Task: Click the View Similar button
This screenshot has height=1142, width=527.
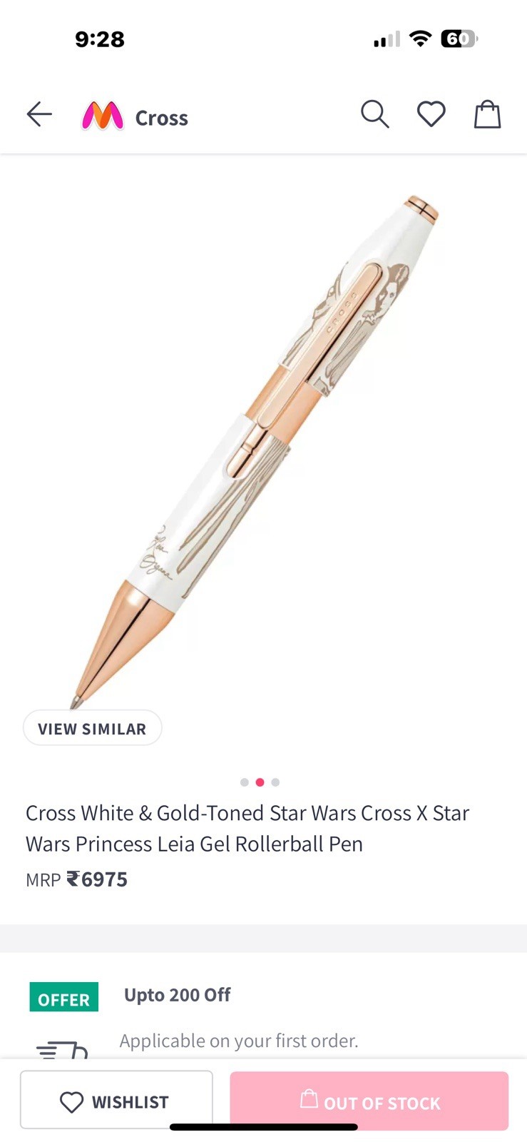Action: pos(93,728)
